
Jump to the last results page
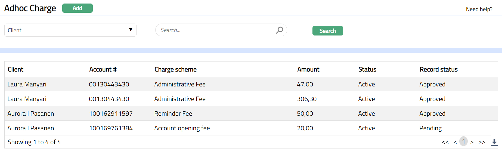point(482,142)
